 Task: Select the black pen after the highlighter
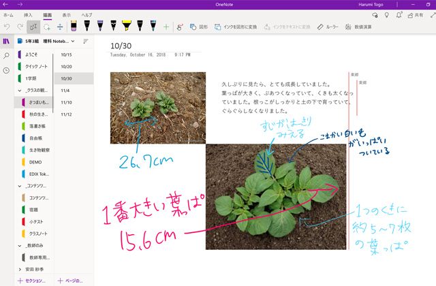(140, 26)
